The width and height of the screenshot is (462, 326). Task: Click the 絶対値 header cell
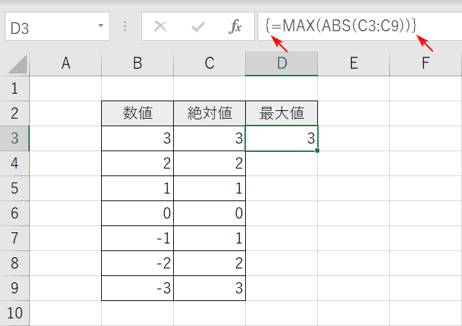tap(209, 113)
